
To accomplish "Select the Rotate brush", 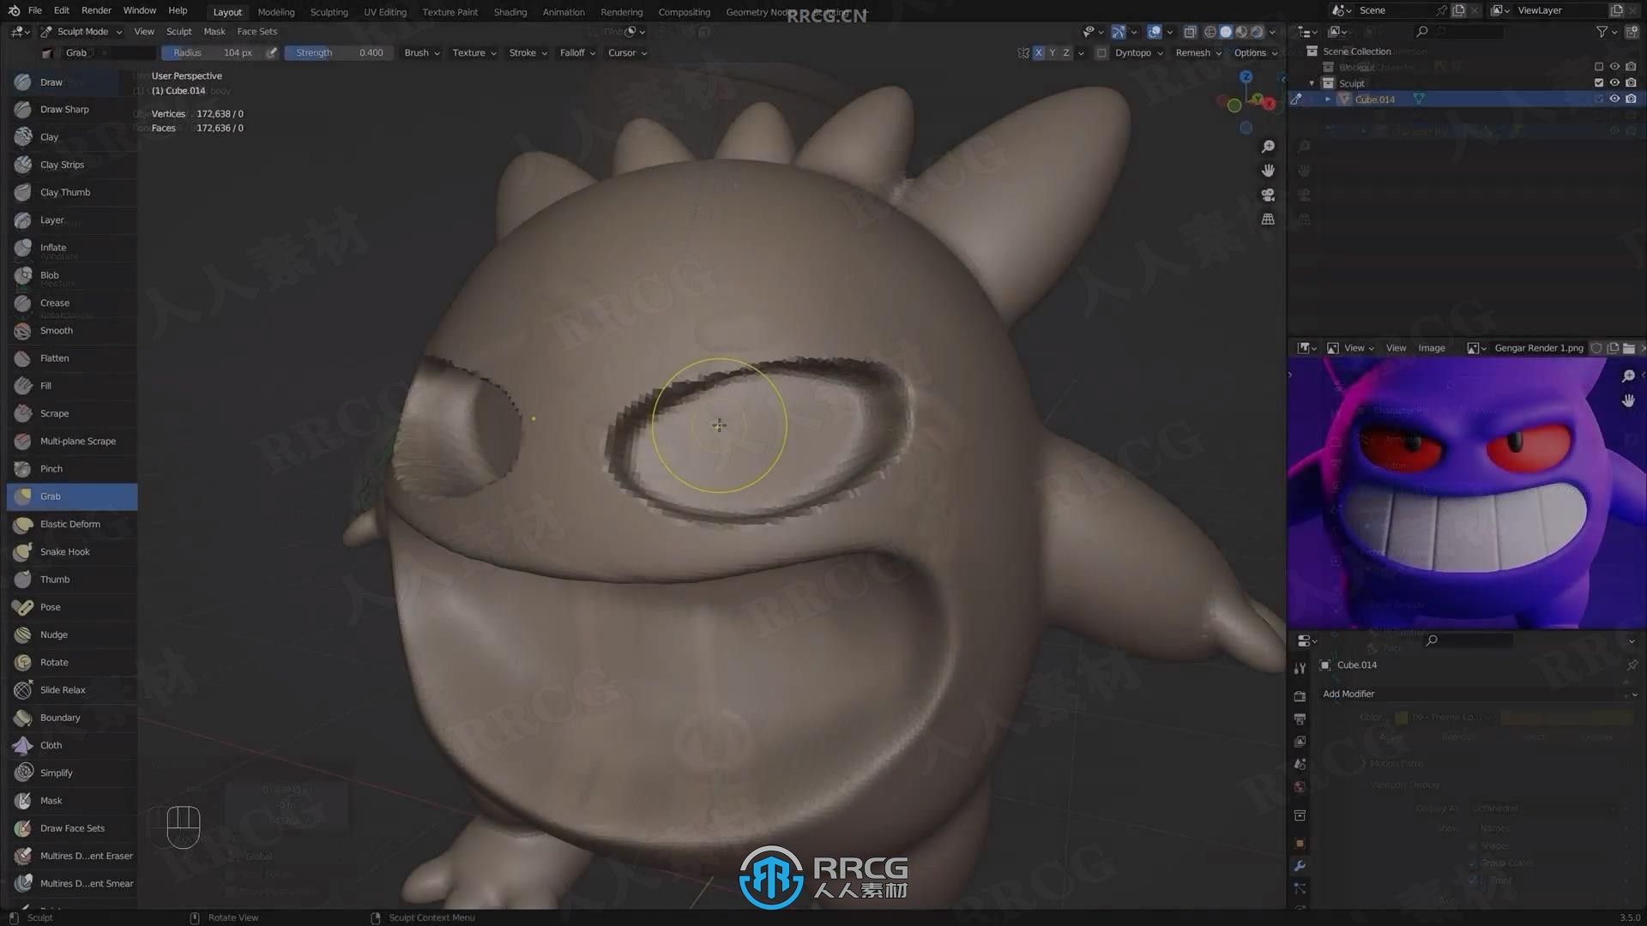I will point(72,663).
